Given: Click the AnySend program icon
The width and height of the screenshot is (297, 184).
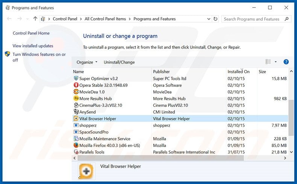Looking at the screenshot, I should 76,112.
